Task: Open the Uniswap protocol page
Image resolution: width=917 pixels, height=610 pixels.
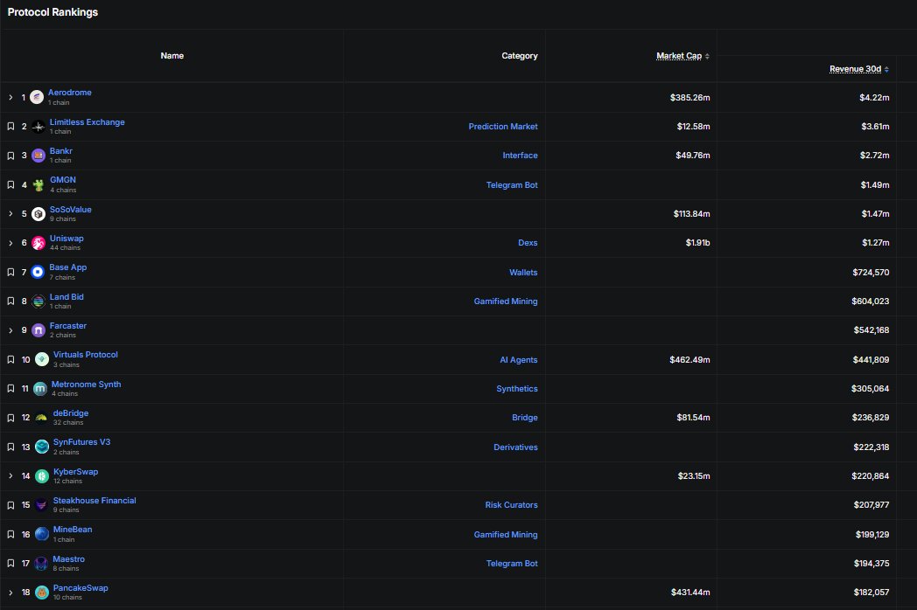Action: pyautogui.click(x=66, y=239)
